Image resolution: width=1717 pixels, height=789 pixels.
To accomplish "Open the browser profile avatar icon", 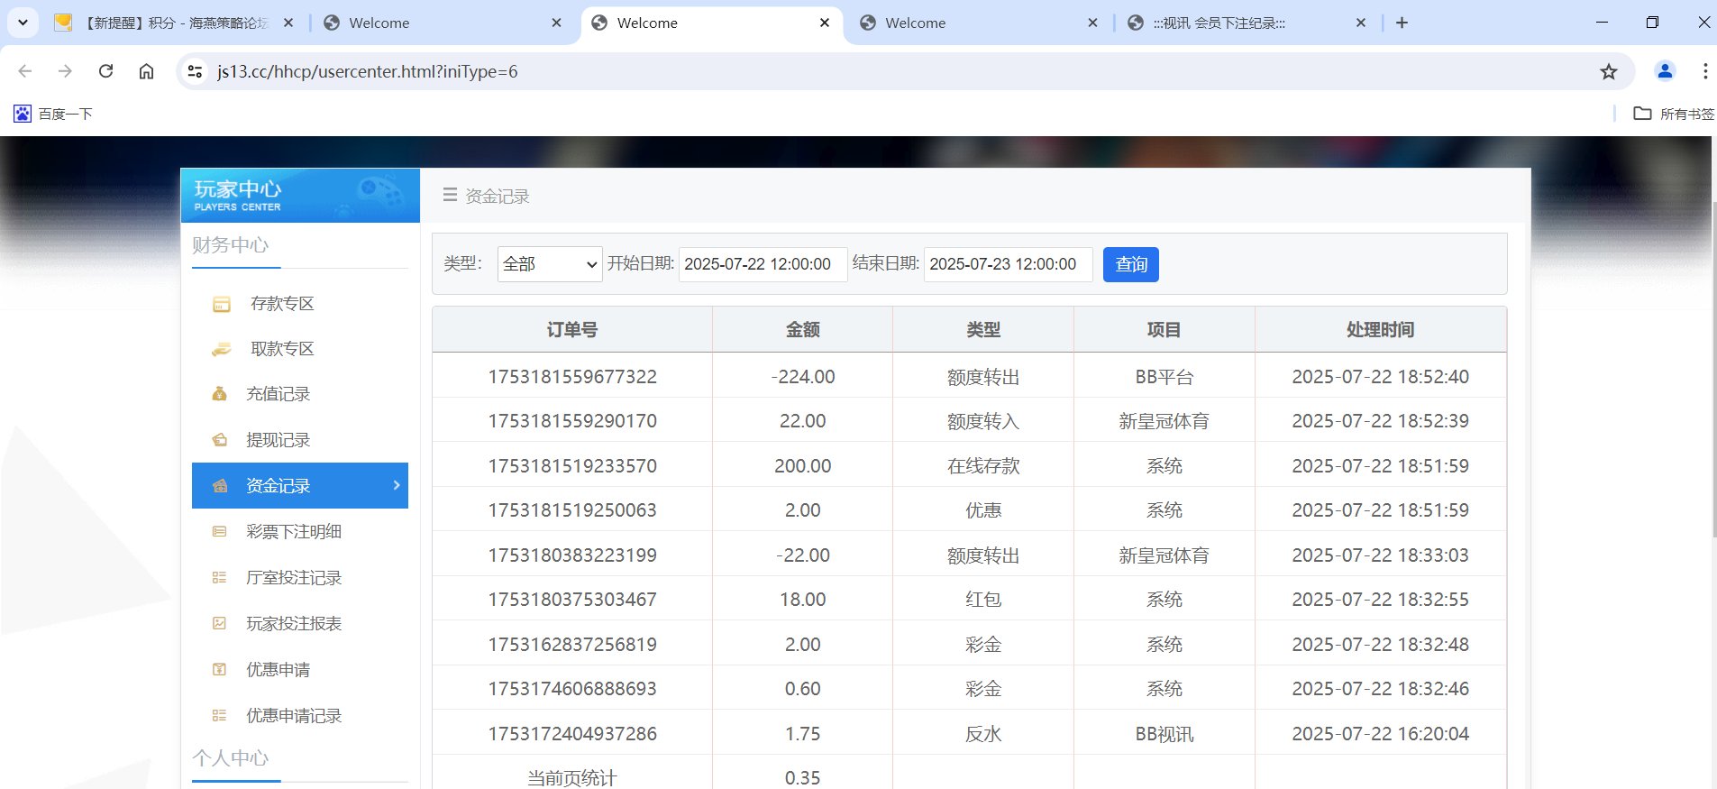I will click(1664, 71).
